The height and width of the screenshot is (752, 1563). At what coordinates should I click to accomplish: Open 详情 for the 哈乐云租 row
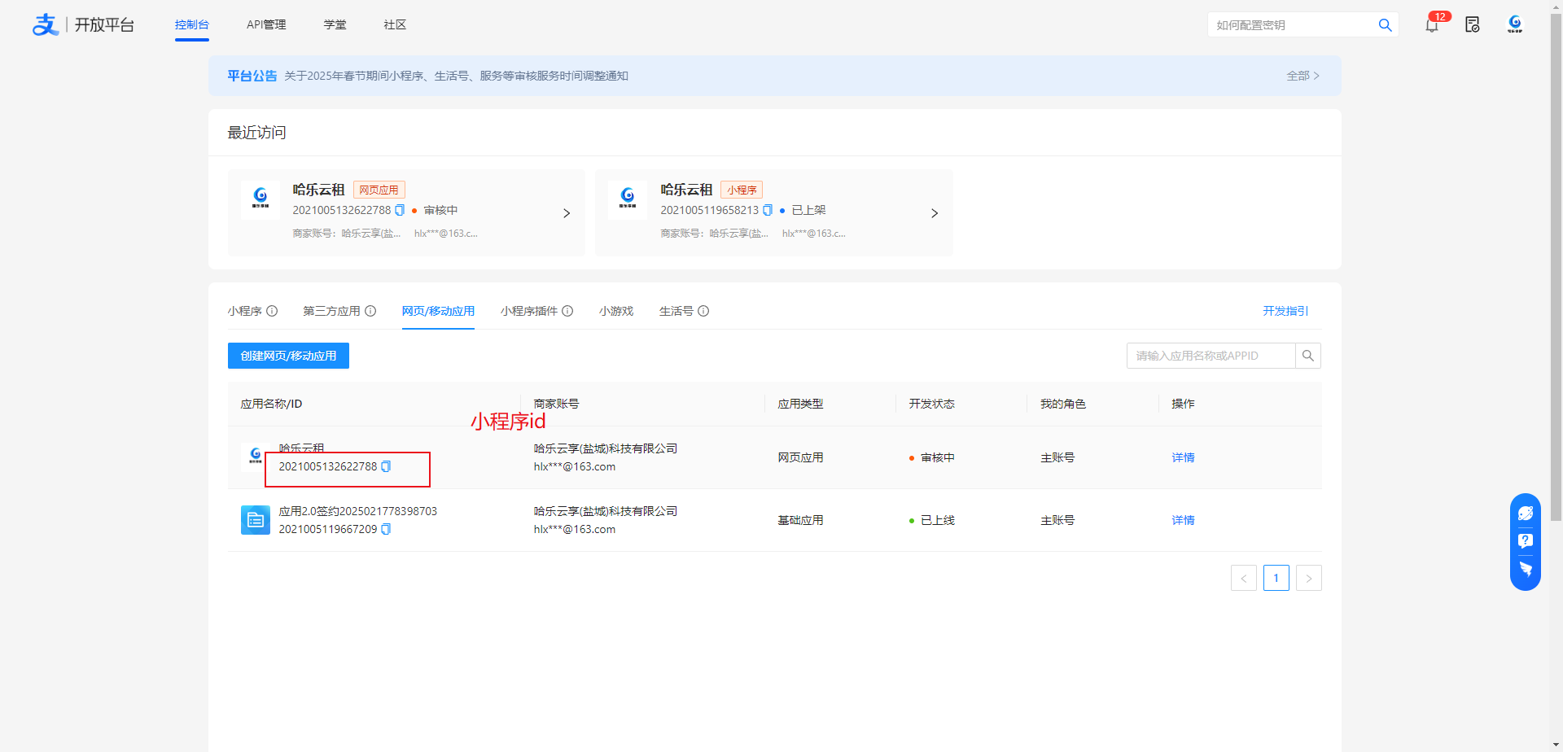[x=1183, y=457]
